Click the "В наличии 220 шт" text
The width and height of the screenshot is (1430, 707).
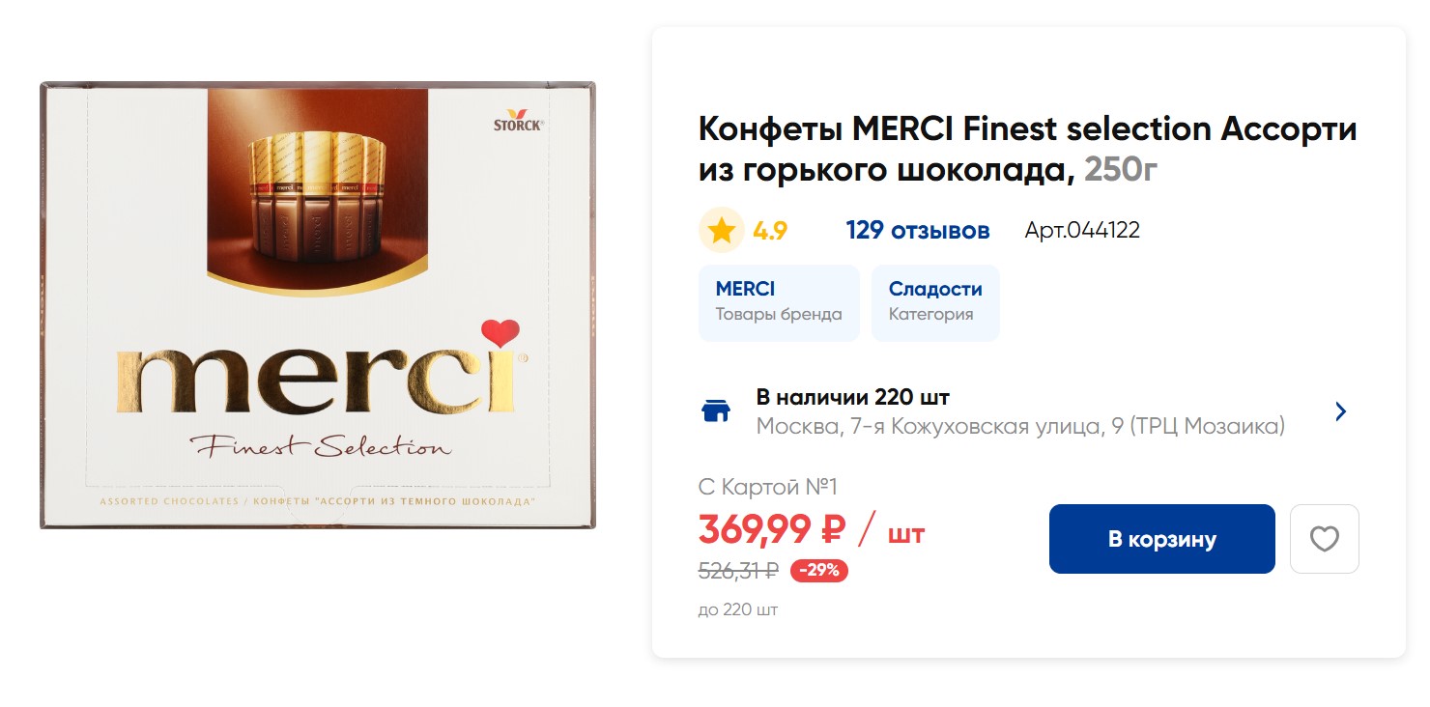point(852,397)
